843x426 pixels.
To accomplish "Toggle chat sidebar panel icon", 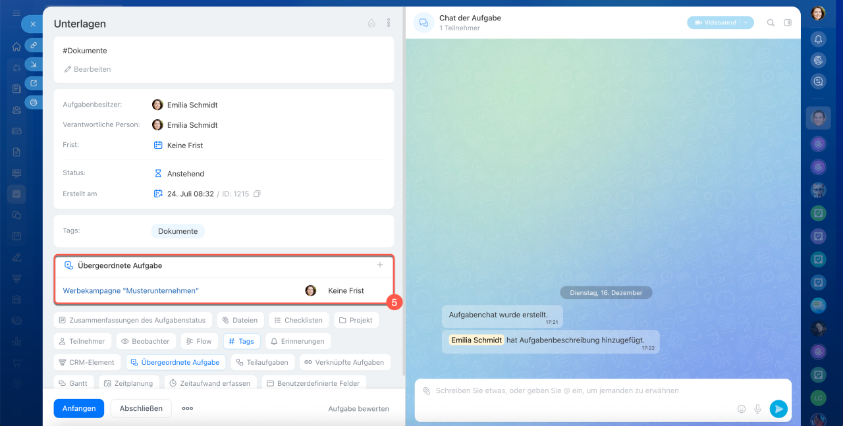I will click(x=788, y=22).
